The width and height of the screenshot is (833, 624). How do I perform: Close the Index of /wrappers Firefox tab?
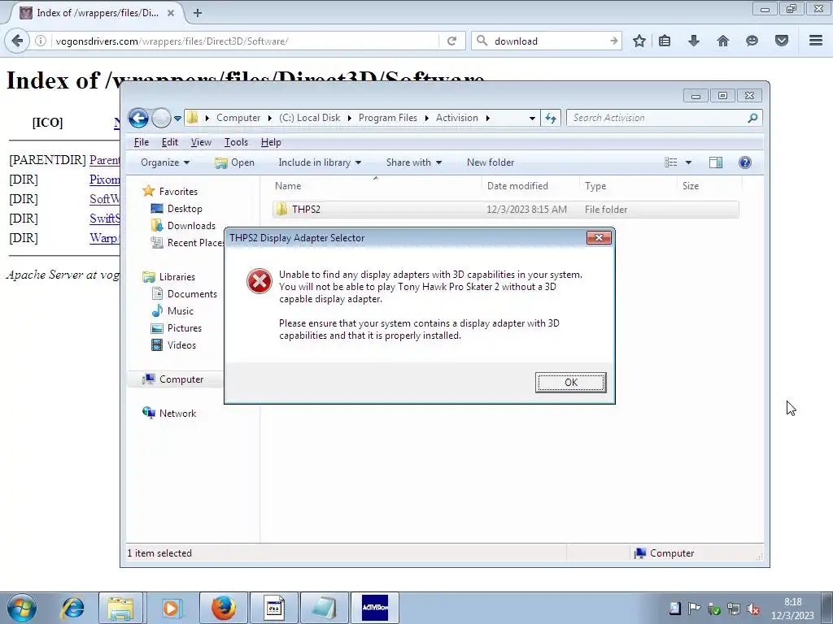click(x=171, y=13)
